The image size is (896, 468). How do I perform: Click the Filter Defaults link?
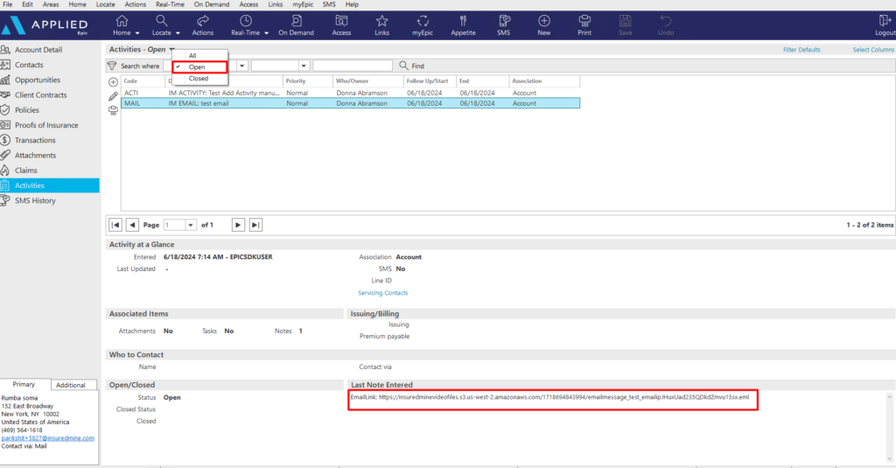pos(801,50)
